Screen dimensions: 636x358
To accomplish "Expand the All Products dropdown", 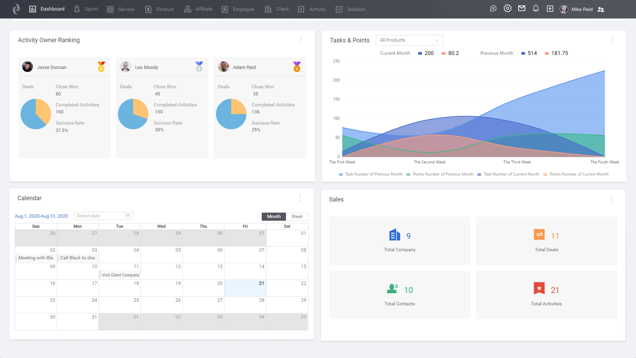I will point(409,40).
